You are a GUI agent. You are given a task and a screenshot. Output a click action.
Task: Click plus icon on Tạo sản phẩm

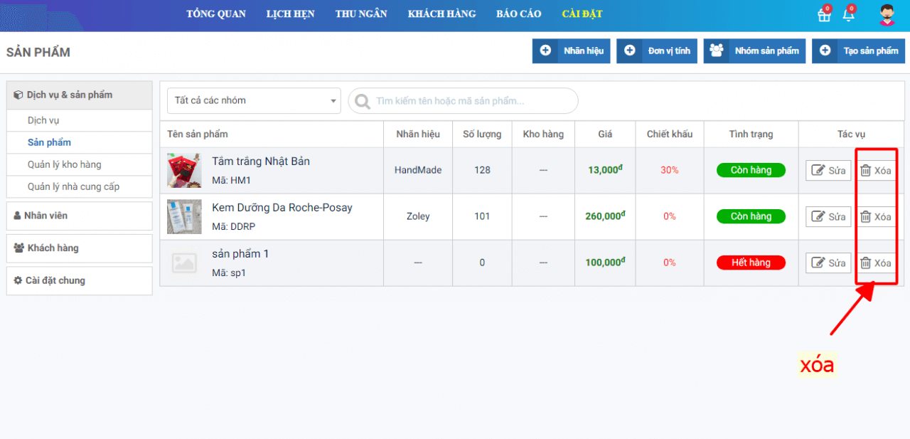(x=825, y=51)
